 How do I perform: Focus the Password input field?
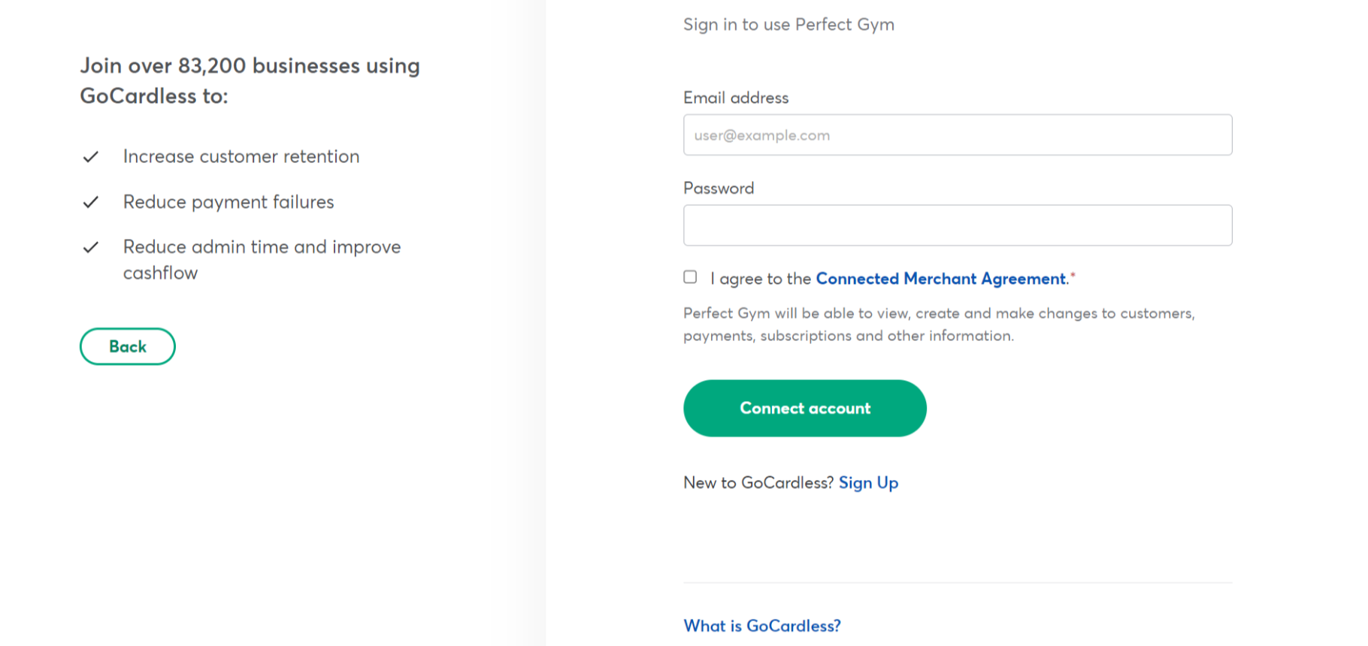pyautogui.click(x=957, y=225)
